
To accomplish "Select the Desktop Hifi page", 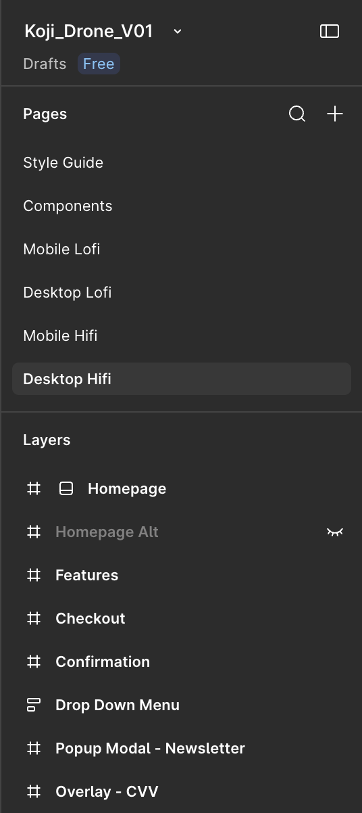I will (182, 379).
